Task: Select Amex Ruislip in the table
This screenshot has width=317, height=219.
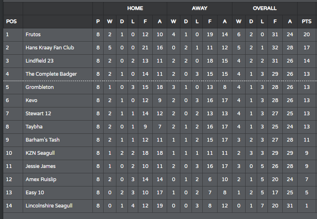Action: point(41,179)
